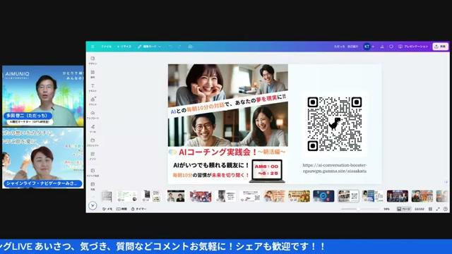Click the cloud save status icon
452x254 pixels.
point(190,47)
